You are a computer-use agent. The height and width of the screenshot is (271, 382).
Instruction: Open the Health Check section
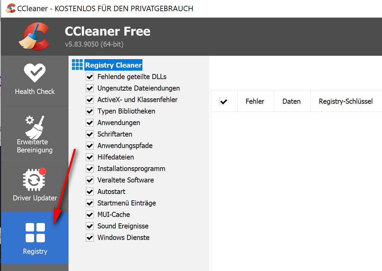coord(35,82)
